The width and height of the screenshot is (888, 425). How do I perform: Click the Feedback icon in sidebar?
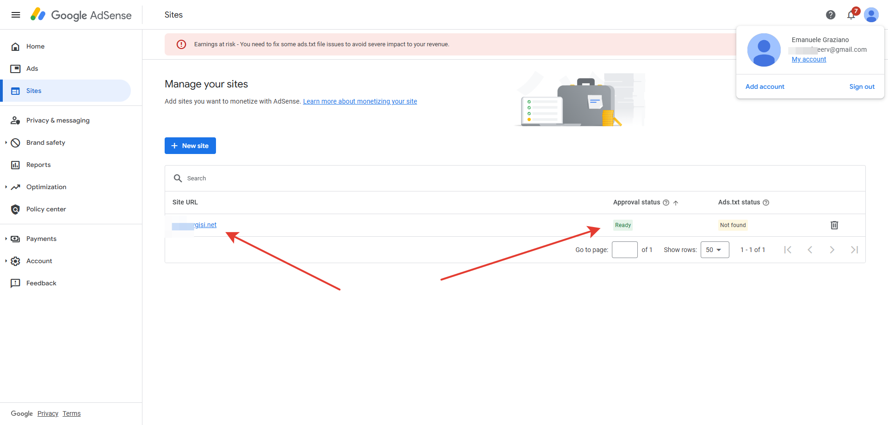point(15,283)
